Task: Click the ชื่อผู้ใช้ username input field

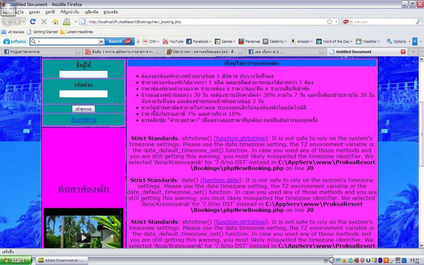Action: (83, 74)
